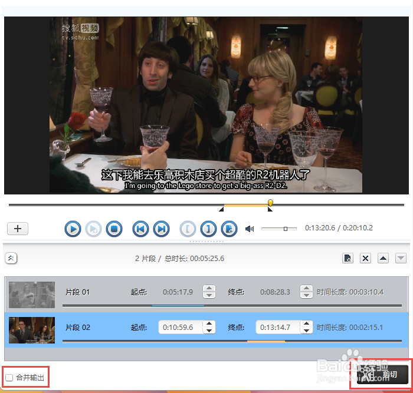Screen dimensions: 413x393
Task: Click the yellow playhead marker
Action: pyautogui.click(x=270, y=202)
